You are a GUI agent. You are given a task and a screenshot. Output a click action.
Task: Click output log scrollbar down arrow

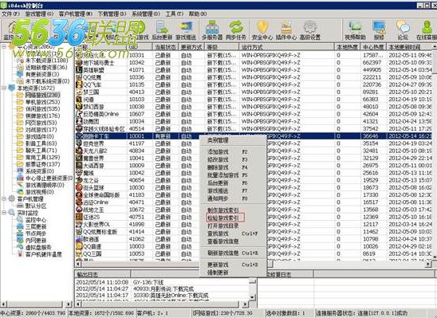click(253, 297)
